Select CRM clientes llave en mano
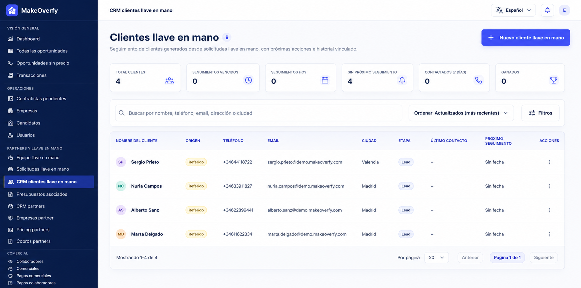 click(49, 182)
